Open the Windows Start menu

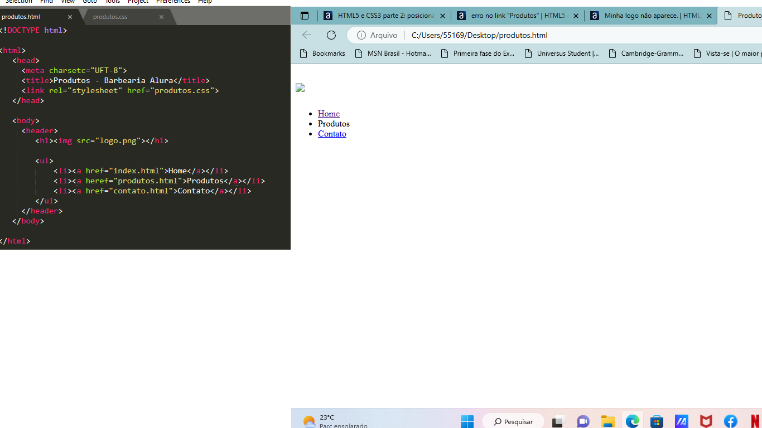point(467,421)
